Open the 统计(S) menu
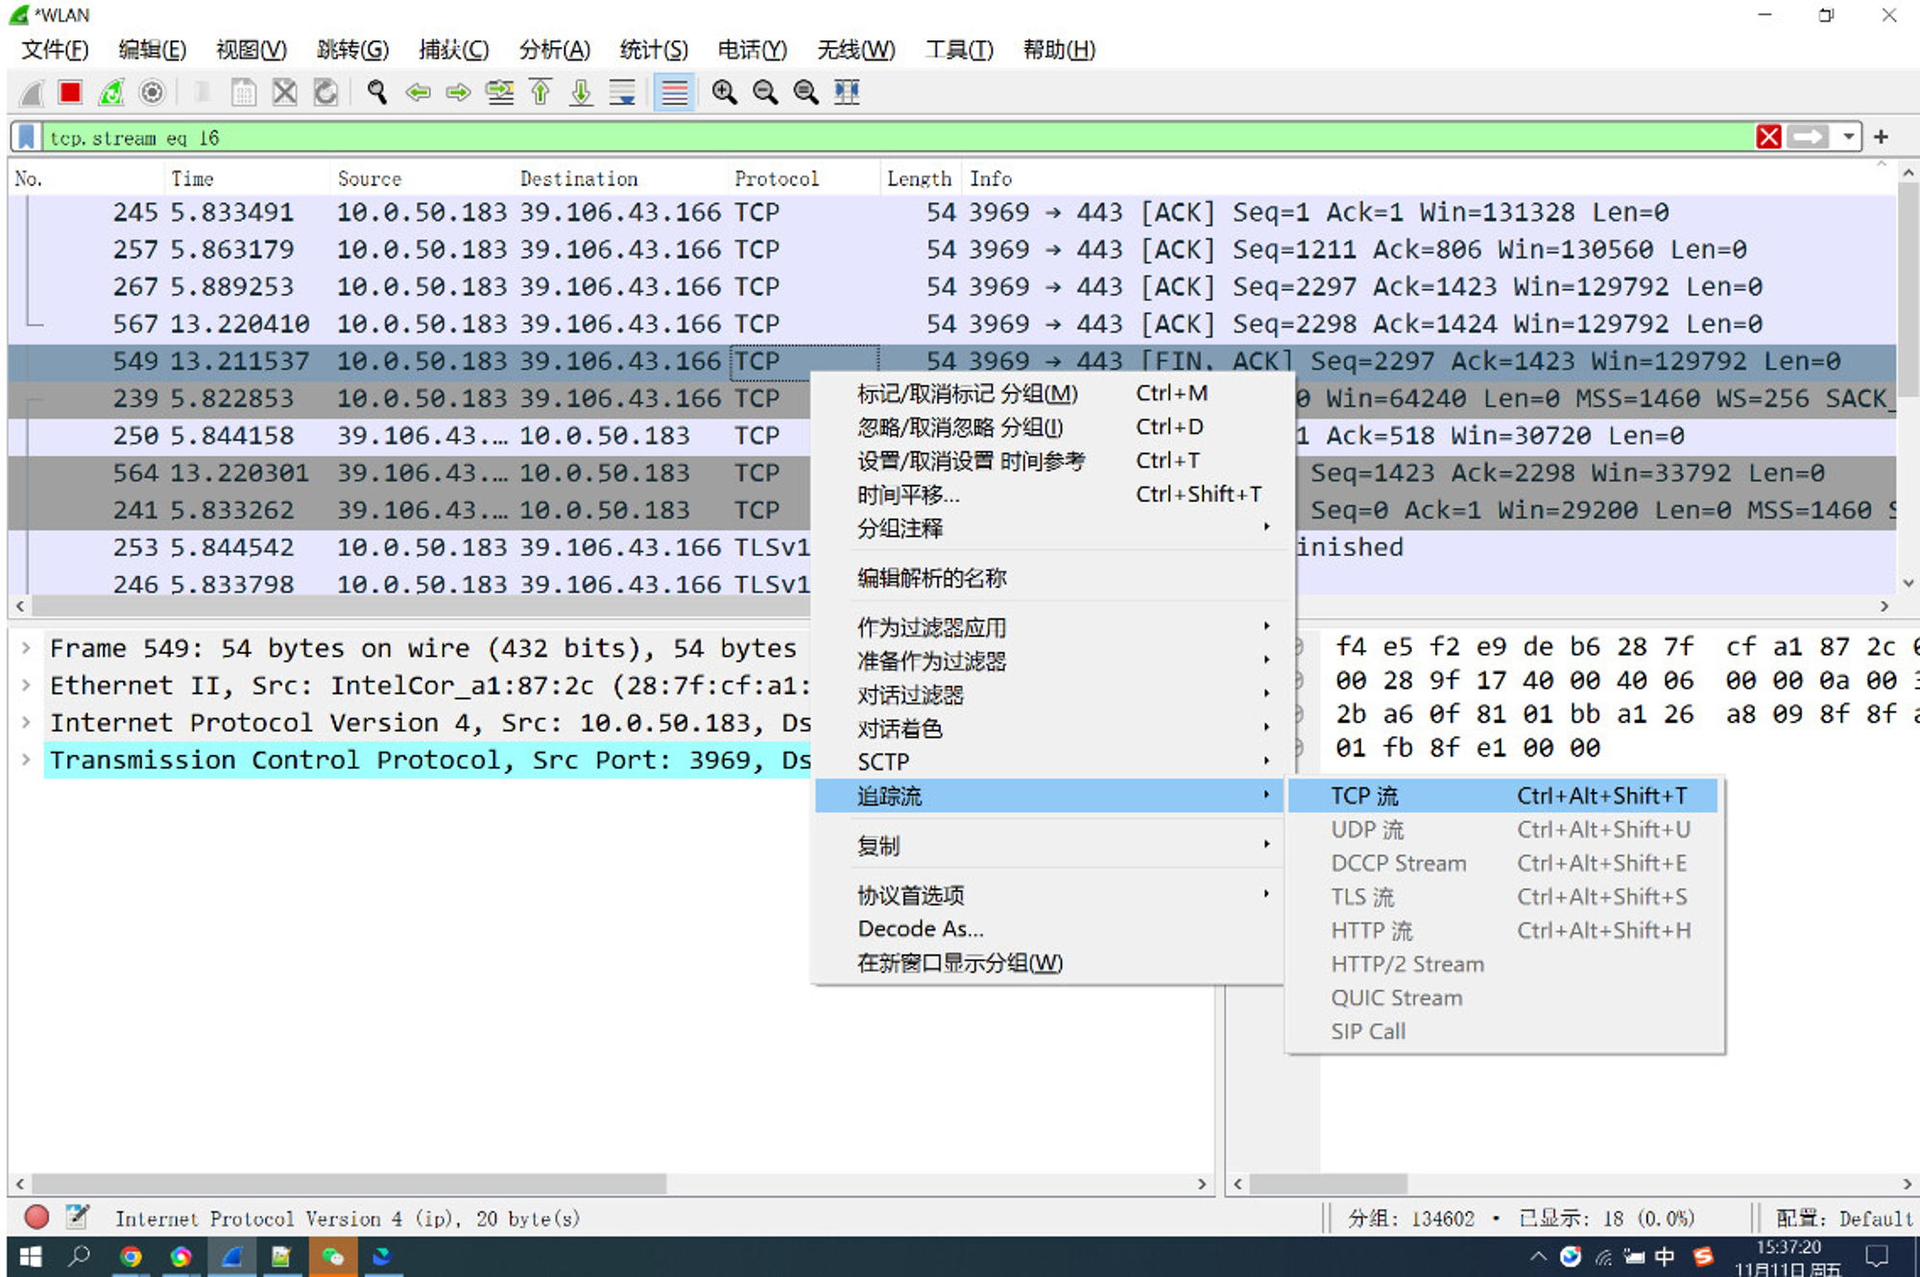The image size is (1920, 1277). [x=654, y=50]
